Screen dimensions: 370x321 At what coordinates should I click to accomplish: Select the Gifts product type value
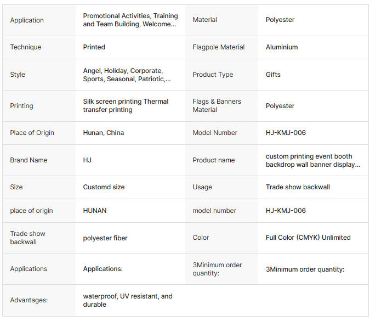pos(273,75)
